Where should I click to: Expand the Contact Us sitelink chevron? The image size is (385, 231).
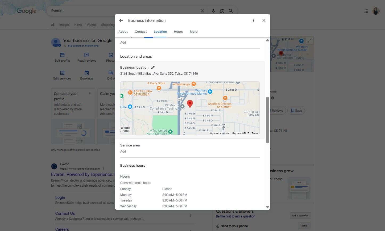click(x=191, y=216)
